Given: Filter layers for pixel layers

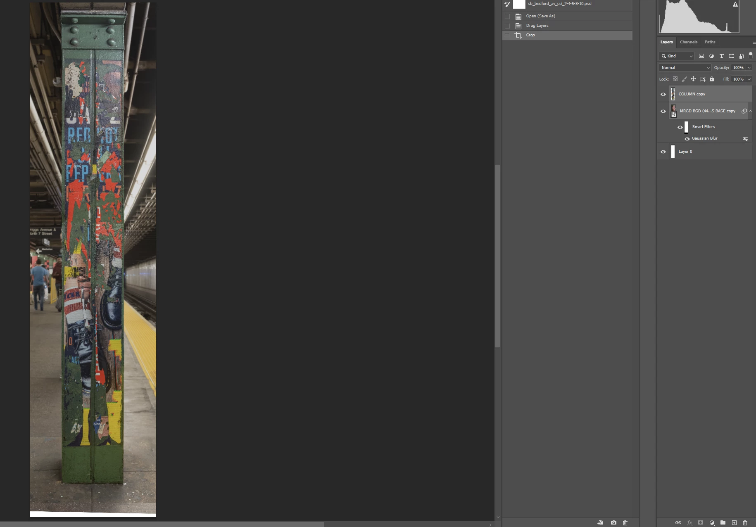Looking at the screenshot, I should pos(701,56).
